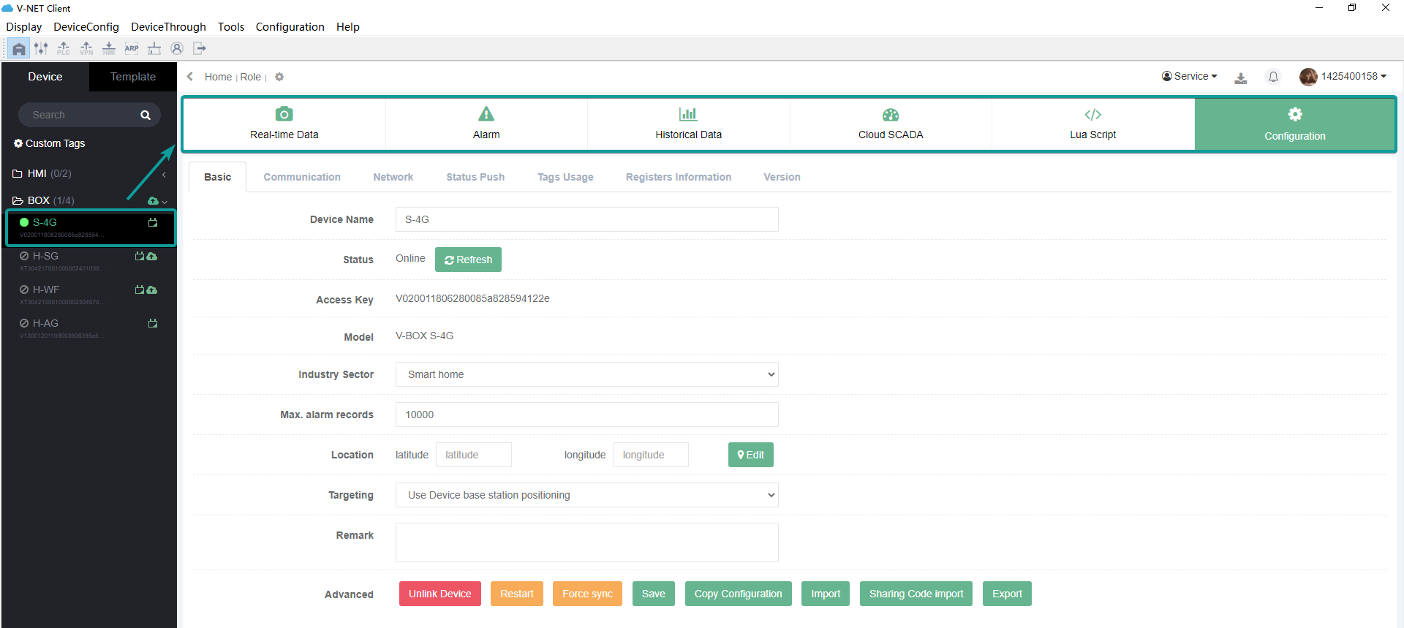Select the HMI (0/2) folder
Image resolution: width=1404 pixels, height=628 pixels.
coord(42,173)
